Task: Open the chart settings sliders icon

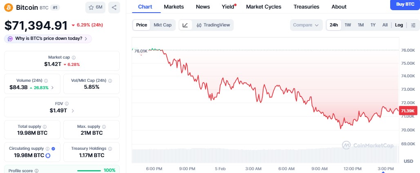Action: tap(413, 25)
